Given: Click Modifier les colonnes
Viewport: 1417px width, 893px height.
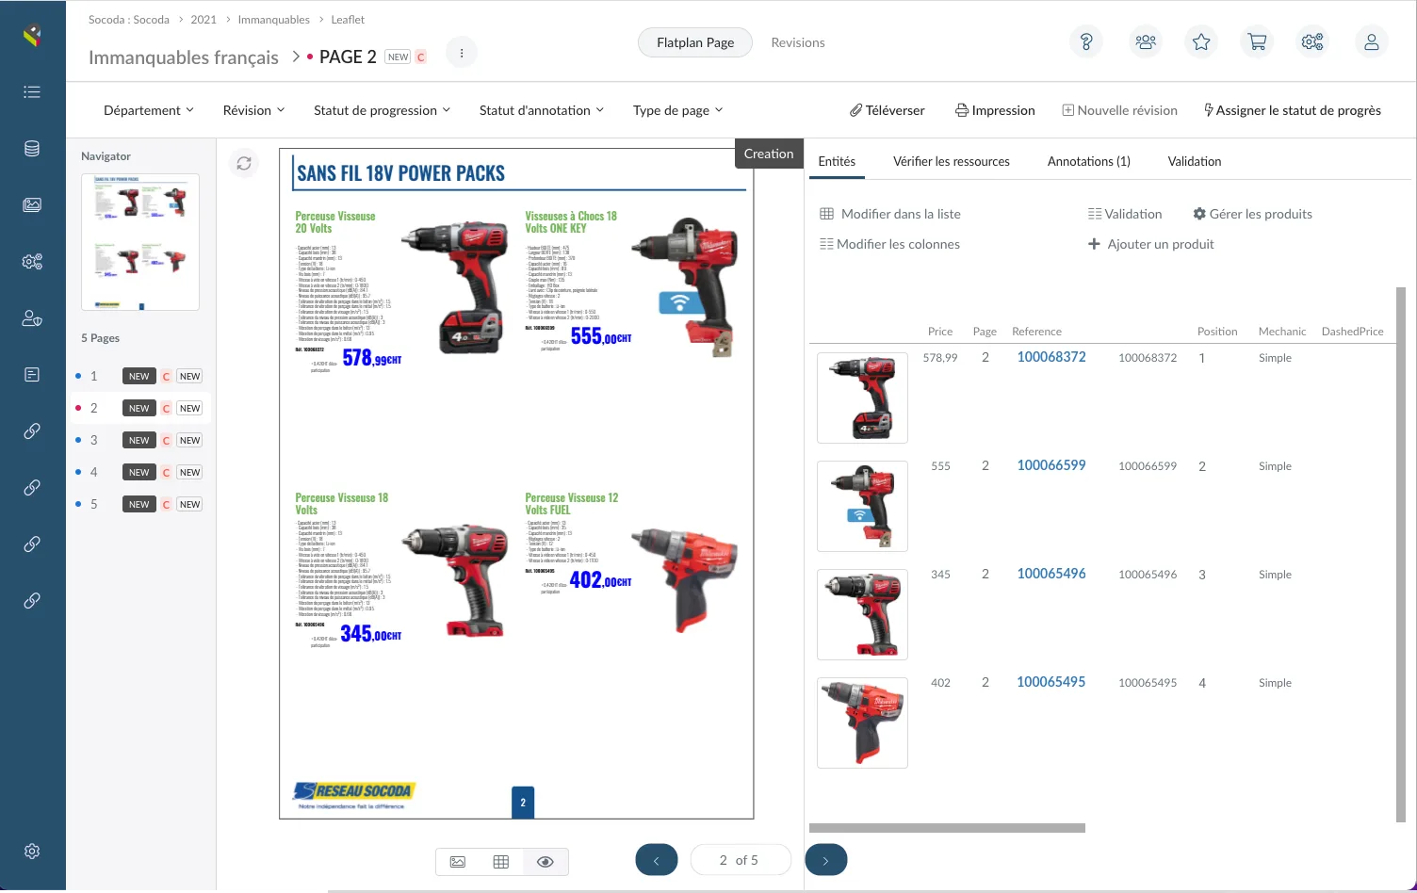Looking at the screenshot, I should pyautogui.click(x=890, y=244).
